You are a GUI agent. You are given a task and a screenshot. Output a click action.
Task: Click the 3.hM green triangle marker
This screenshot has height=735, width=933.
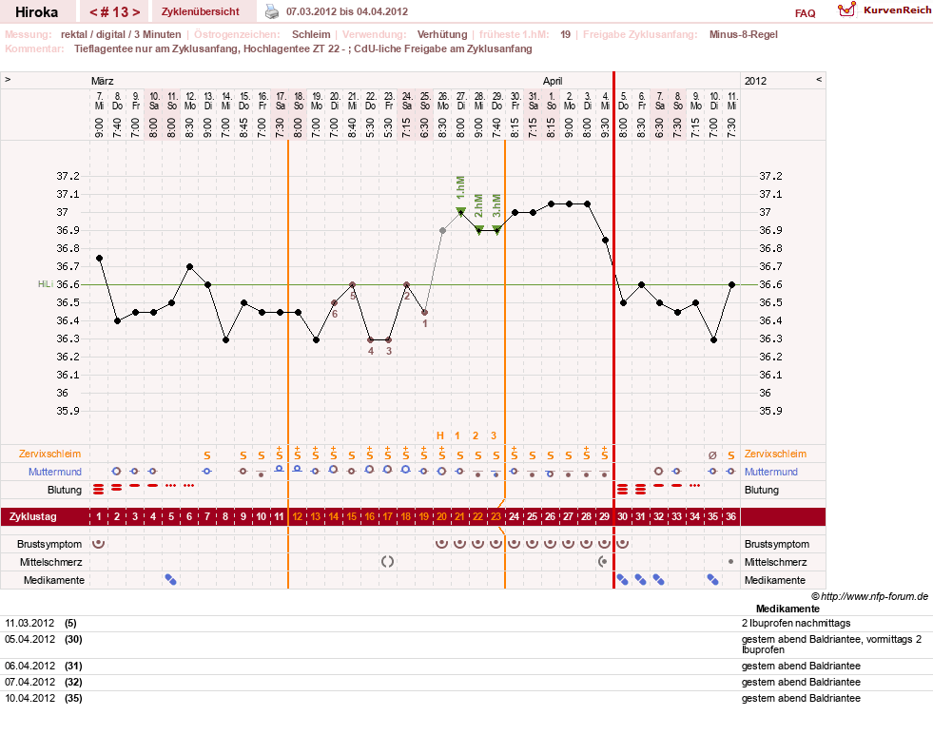point(496,230)
